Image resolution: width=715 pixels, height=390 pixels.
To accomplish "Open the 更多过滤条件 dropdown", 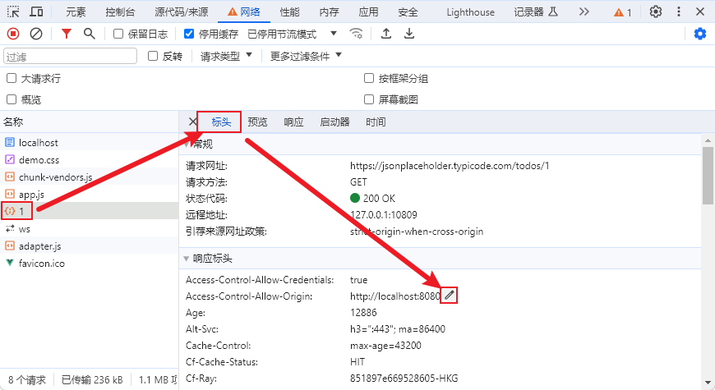I will point(306,56).
